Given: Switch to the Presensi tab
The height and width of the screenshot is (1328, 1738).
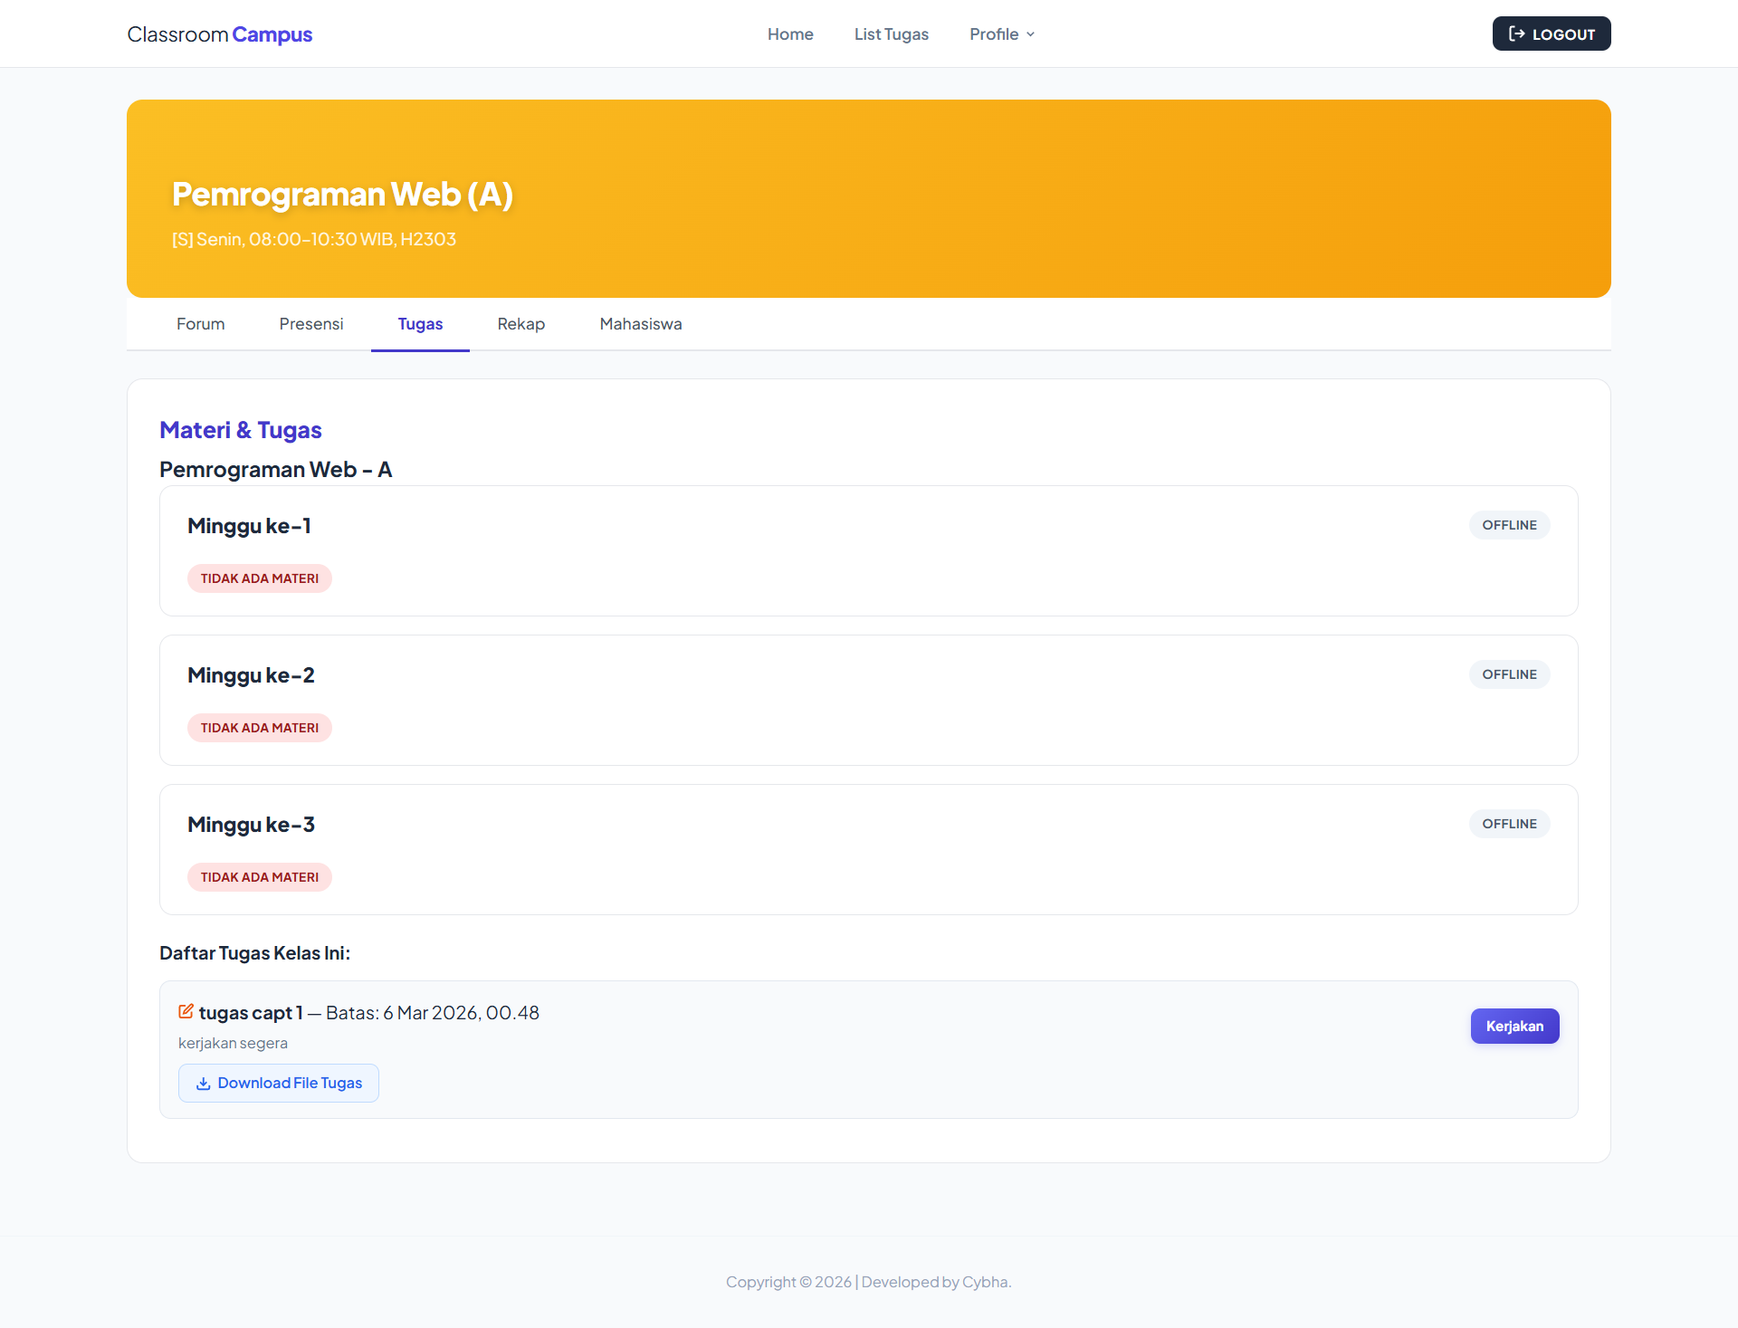Looking at the screenshot, I should [311, 324].
